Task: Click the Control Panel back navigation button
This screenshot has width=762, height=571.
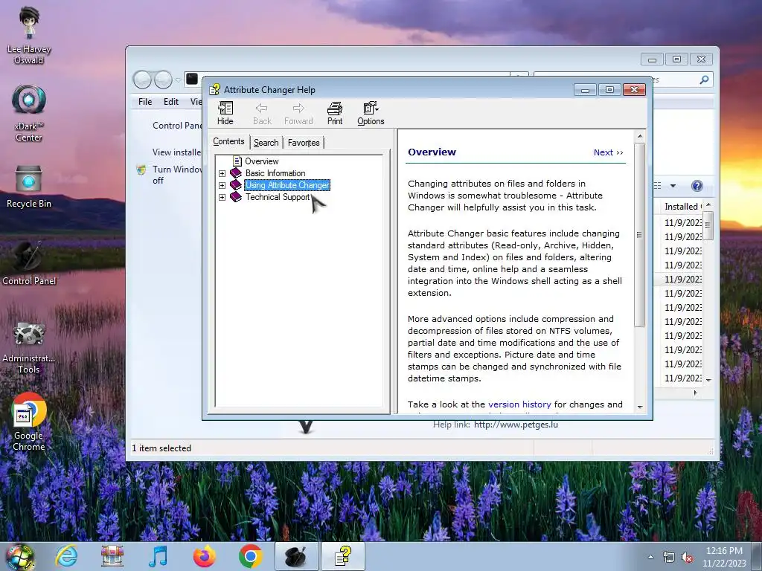Action: pos(142,80)
